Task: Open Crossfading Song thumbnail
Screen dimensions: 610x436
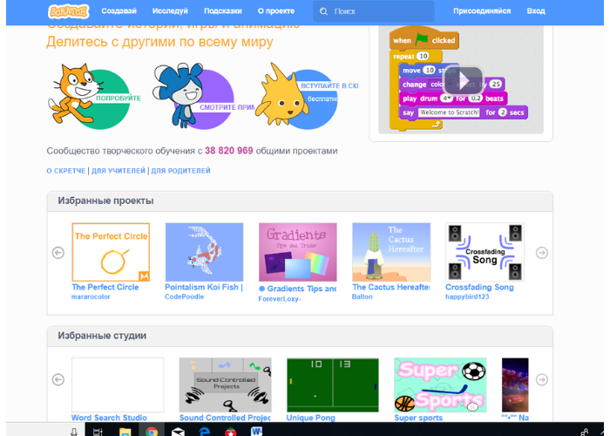Action: pyautogui.click(x=485, y=252)
